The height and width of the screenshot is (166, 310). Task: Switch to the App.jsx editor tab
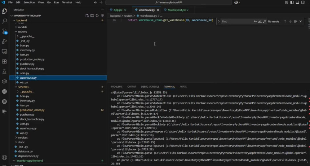click(x=118, y=10)
